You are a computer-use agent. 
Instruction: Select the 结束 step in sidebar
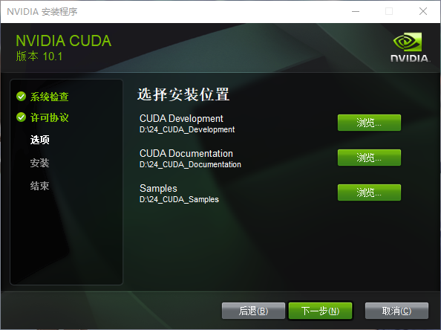[x=39, y=186]
